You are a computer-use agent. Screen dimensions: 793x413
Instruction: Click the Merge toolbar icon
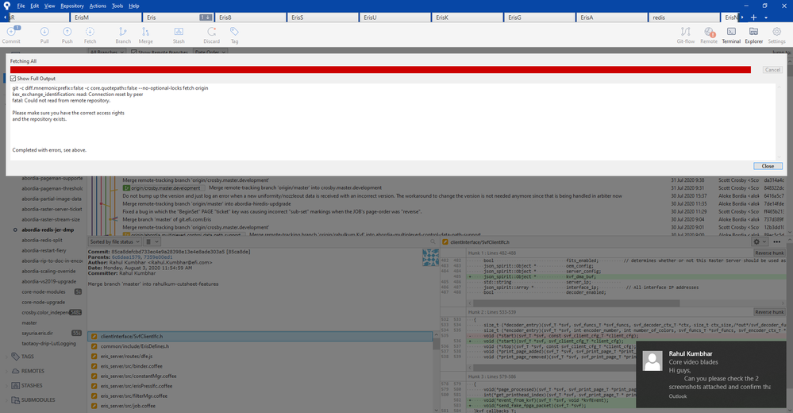coord(145,32)
